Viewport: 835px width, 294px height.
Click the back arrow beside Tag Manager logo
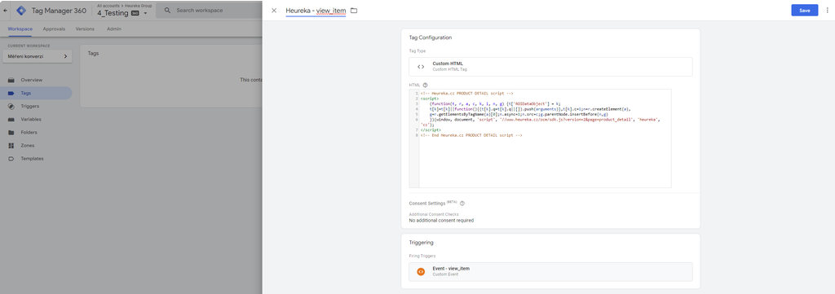pos(6,10)
